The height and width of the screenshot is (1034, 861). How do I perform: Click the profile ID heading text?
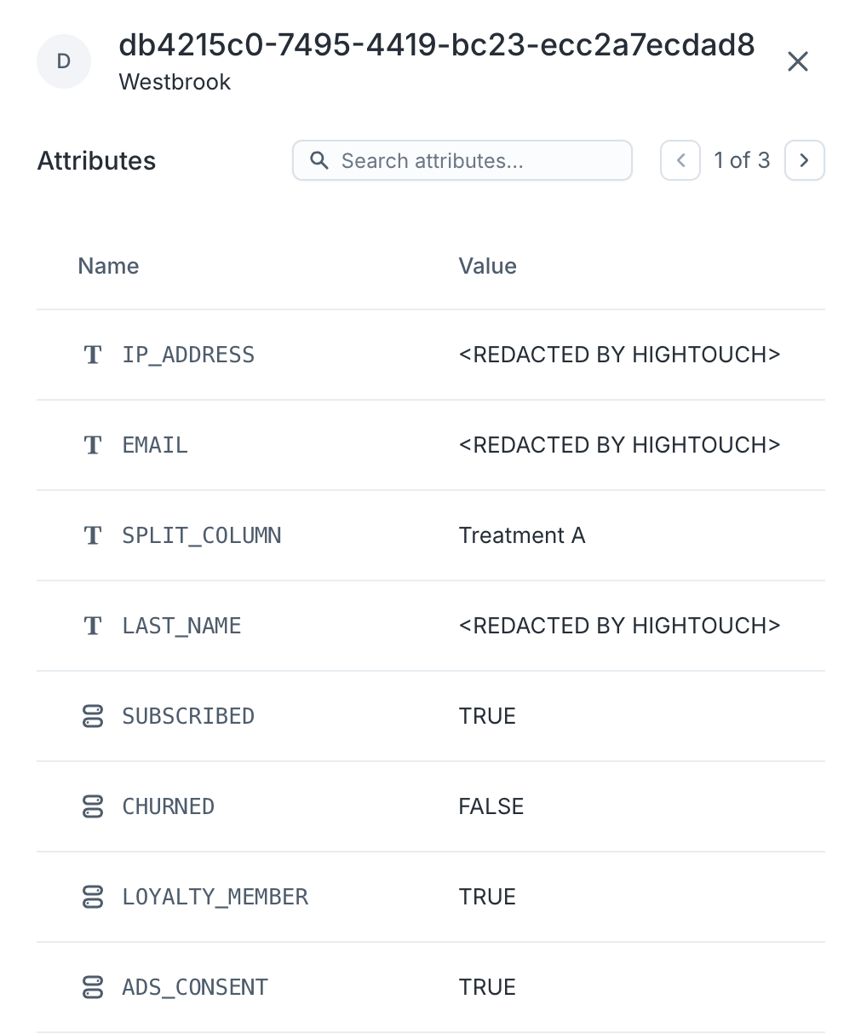[437, 44]
